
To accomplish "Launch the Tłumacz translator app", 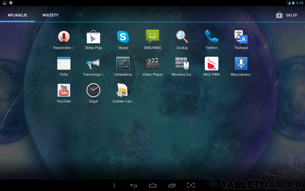I will [241, 40].
